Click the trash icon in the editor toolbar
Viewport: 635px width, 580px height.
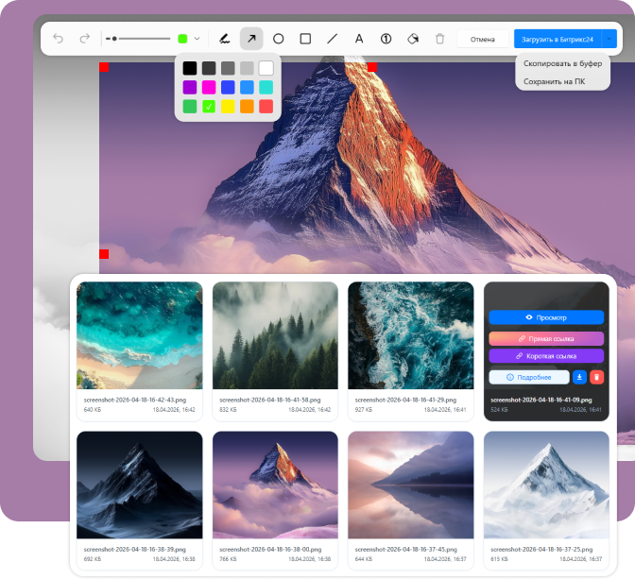click(x=439, y=39)
